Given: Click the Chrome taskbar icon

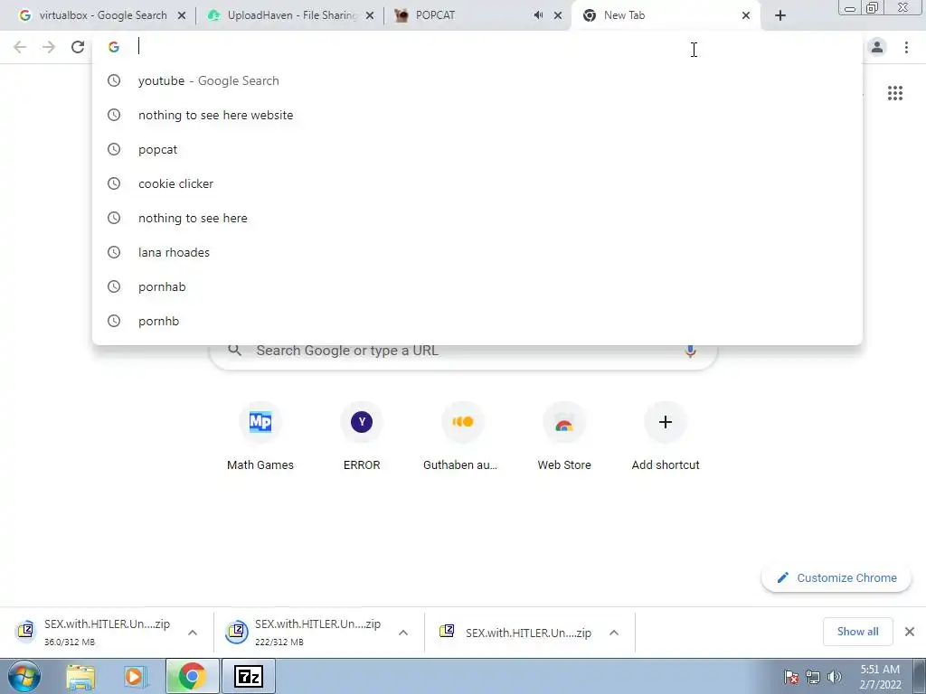Looking at the screenshot, I should click(x=192, y=676).
